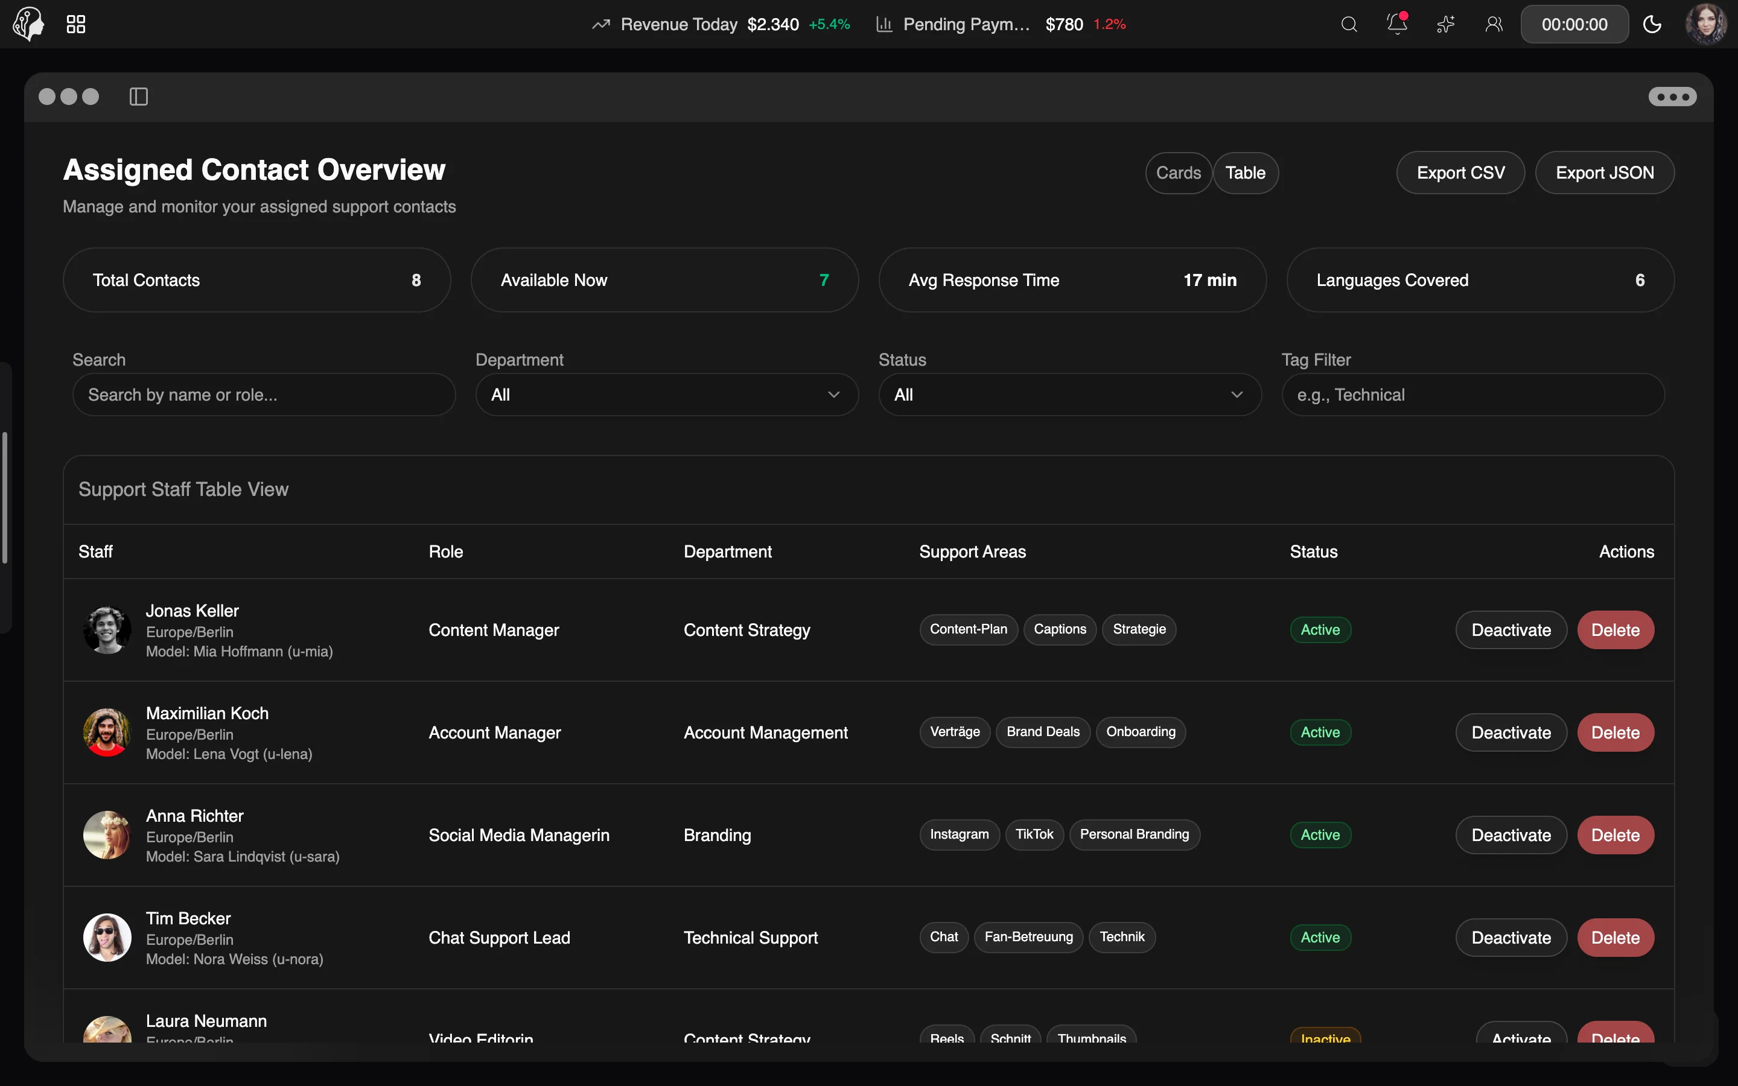The width and height of the screenshot is (1738, 1086).
Task: Toggle dark mode moon icon
Action: (x=1652, y=24)
